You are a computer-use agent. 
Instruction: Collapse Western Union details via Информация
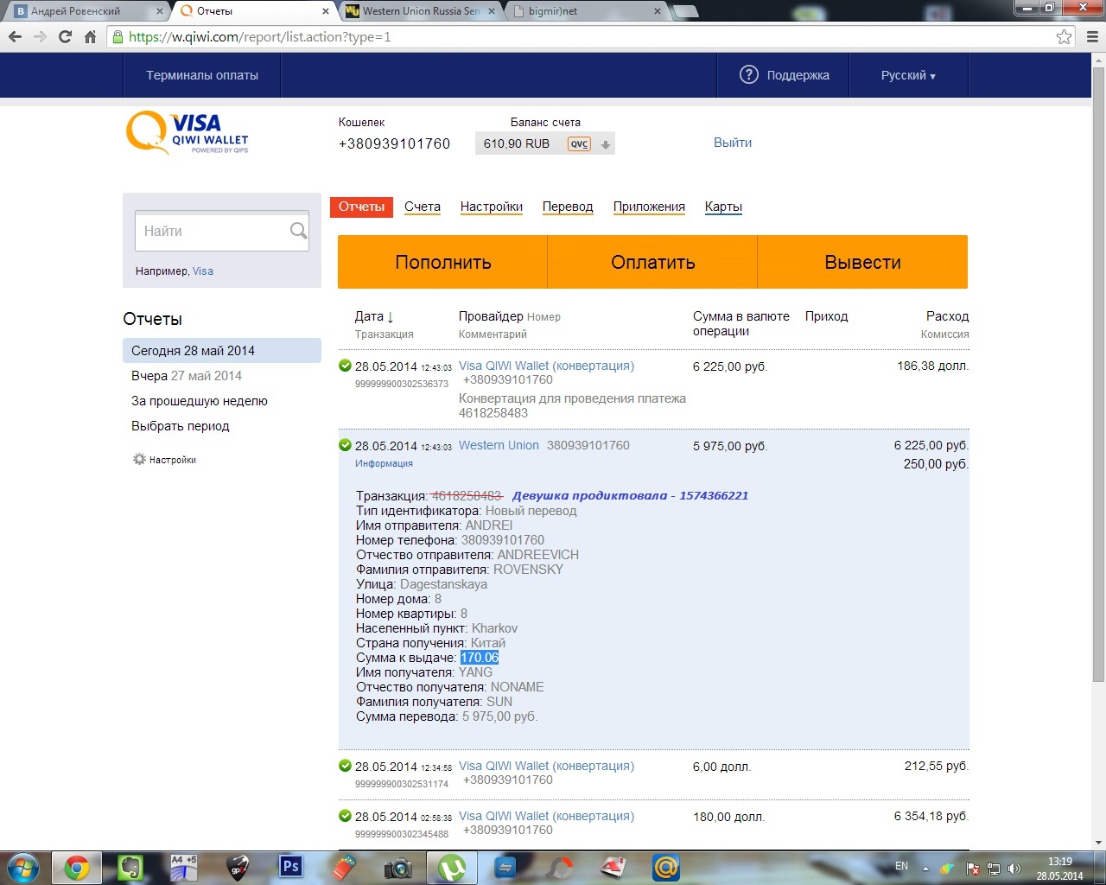tap(384, 464)
